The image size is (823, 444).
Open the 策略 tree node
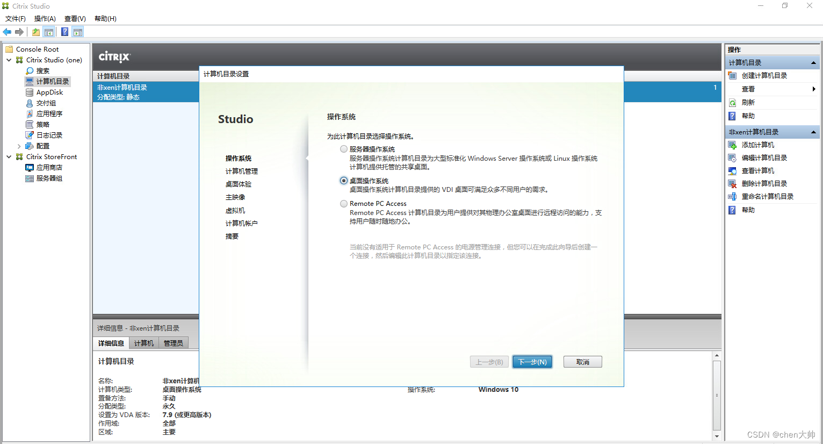[x=43, y=125]
